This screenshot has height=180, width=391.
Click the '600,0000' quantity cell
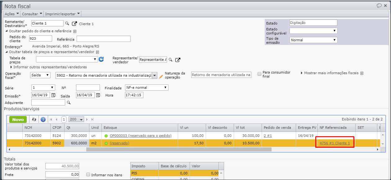point(77,143)
